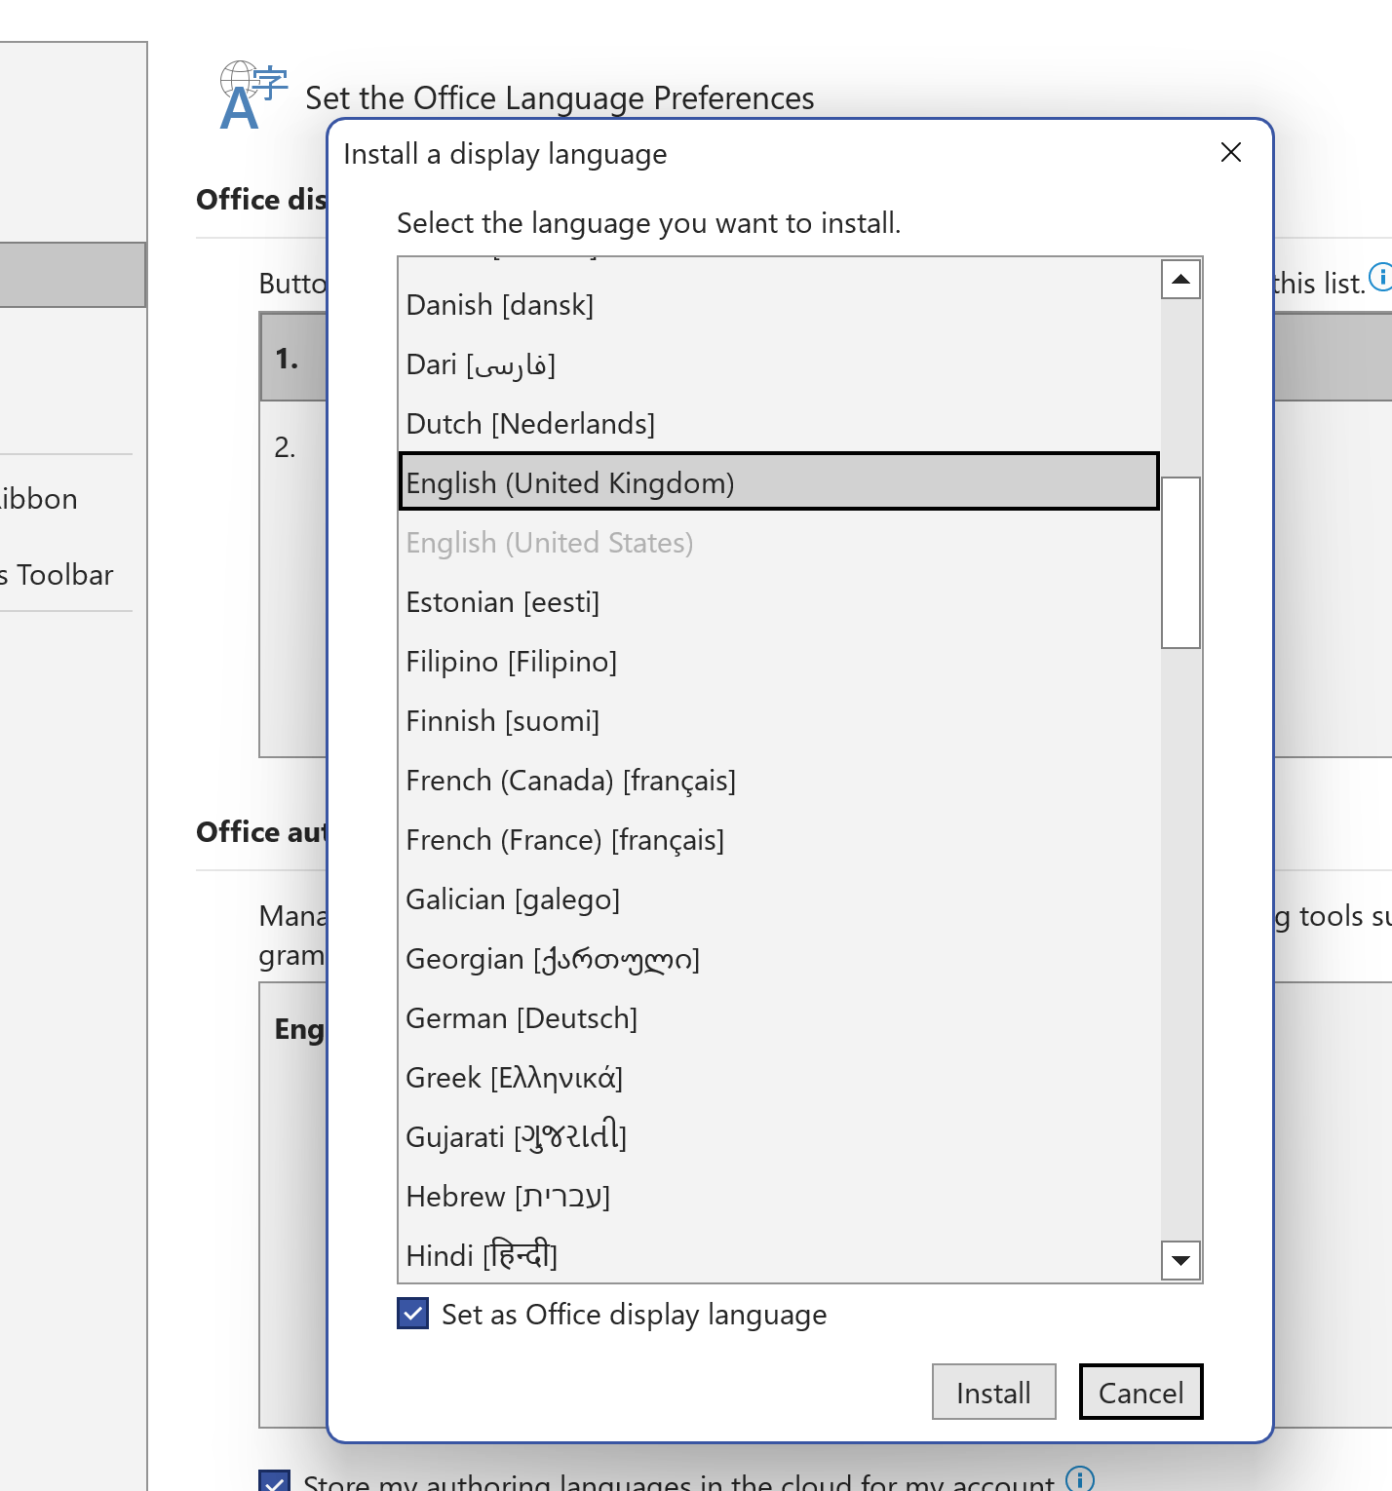Choose Dutch [Nederlands]
Image resolution: width=1392 pixels, height=1491 pixels.
click(x=779, y=423)
